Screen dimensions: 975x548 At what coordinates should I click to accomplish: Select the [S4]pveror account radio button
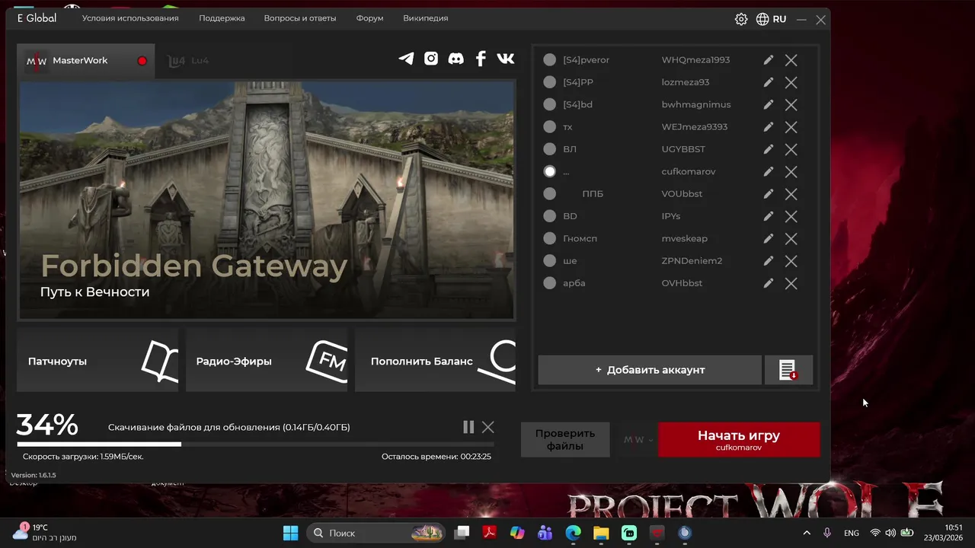tap(549, 59)
